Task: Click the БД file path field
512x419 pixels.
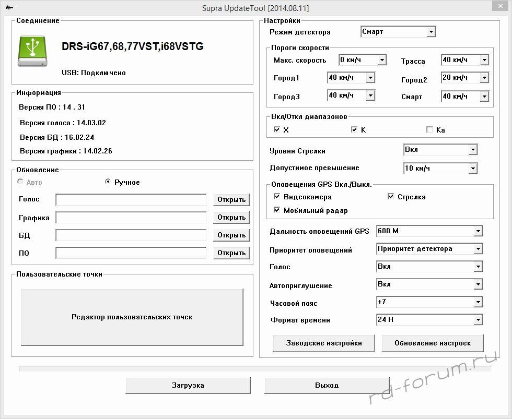Action: 131,235
